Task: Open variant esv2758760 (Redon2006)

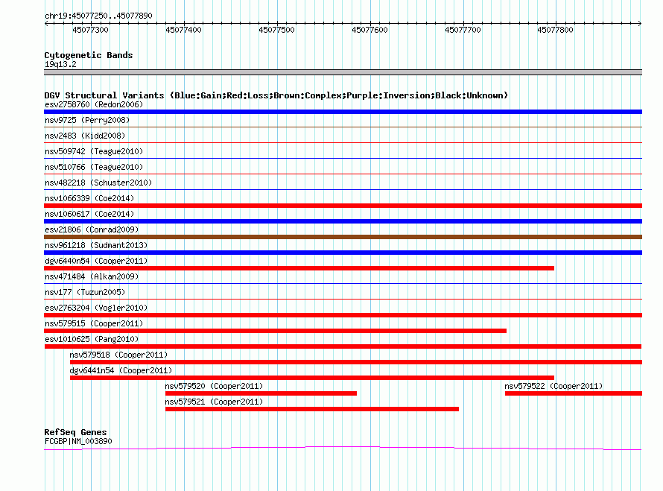Action: point(94,104)
